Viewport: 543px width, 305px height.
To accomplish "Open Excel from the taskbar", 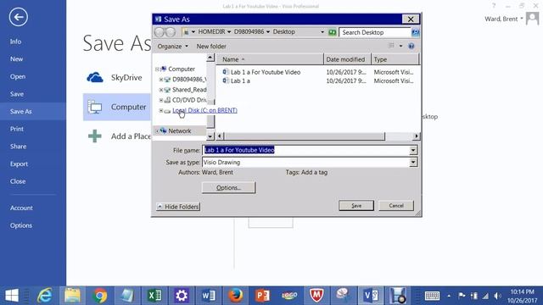I will click(154, 296).
